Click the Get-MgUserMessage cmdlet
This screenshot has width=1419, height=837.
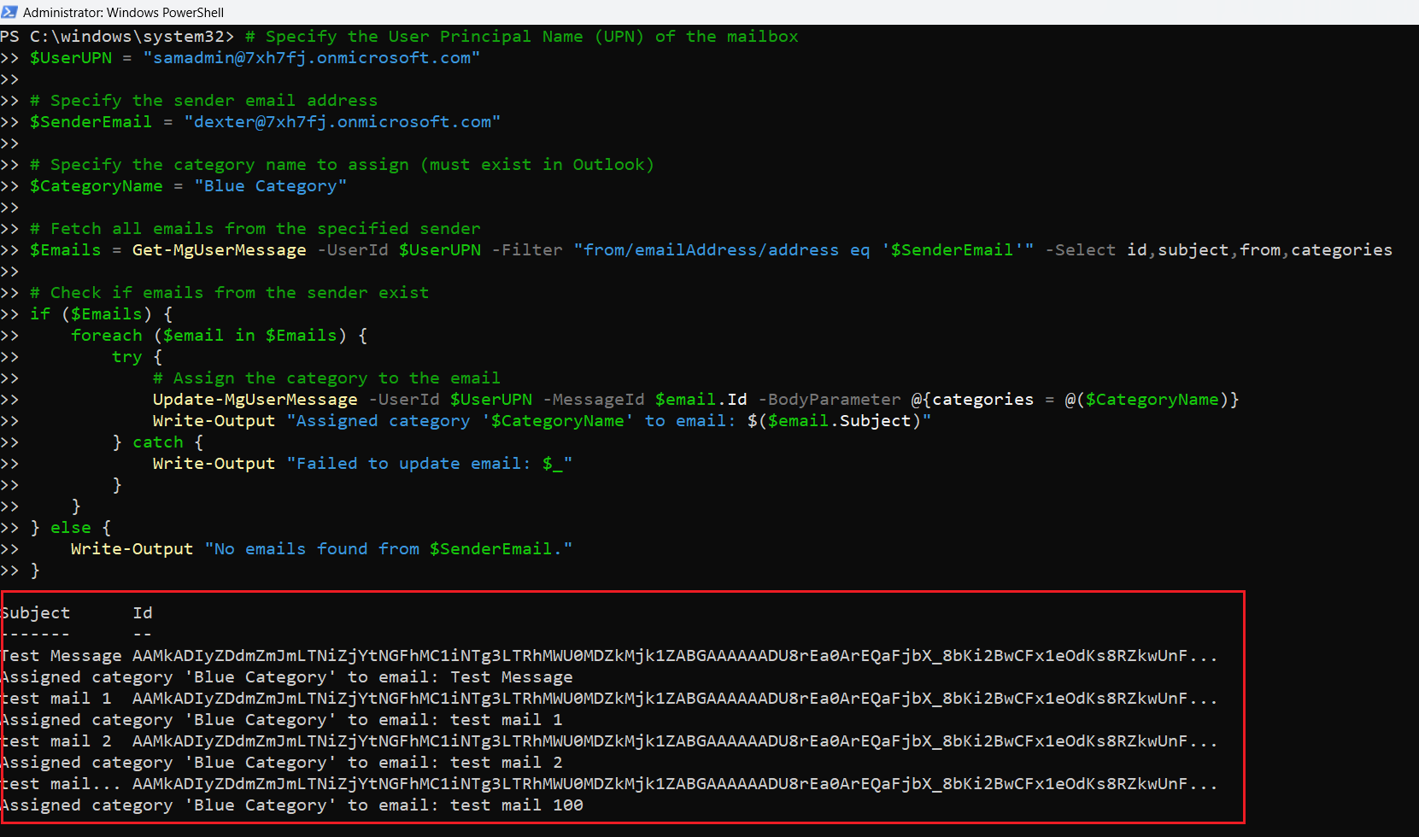(219, 250)
